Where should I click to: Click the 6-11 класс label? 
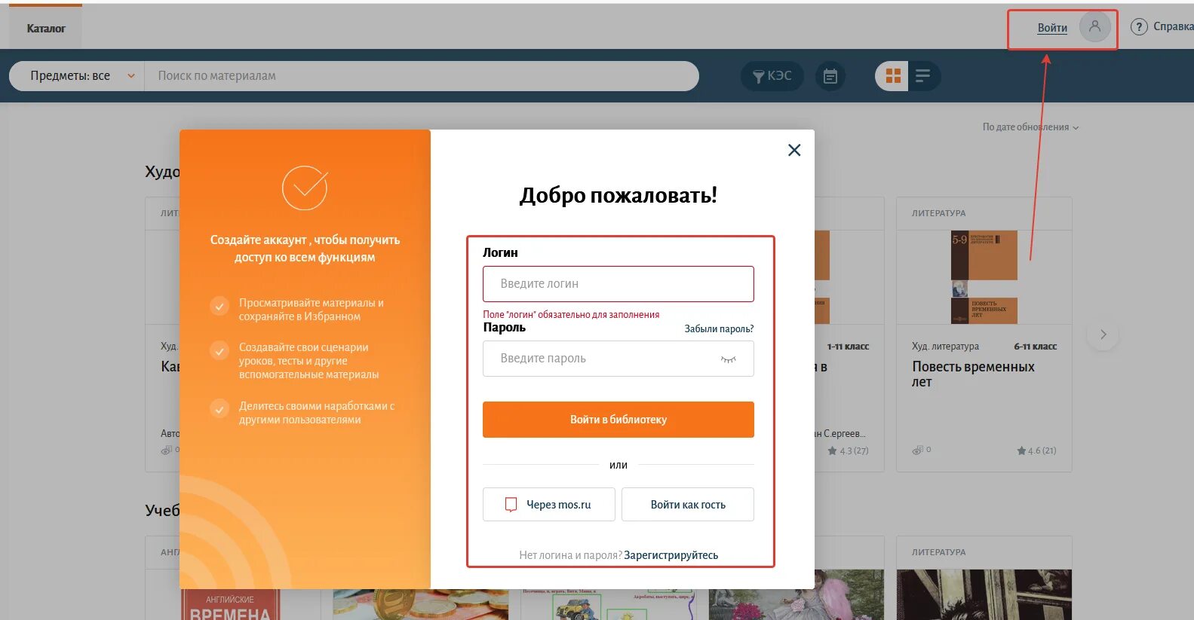tap(1035, 347)
